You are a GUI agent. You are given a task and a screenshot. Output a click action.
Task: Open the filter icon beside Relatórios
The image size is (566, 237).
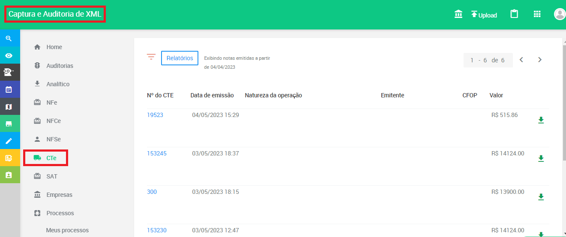151,57
